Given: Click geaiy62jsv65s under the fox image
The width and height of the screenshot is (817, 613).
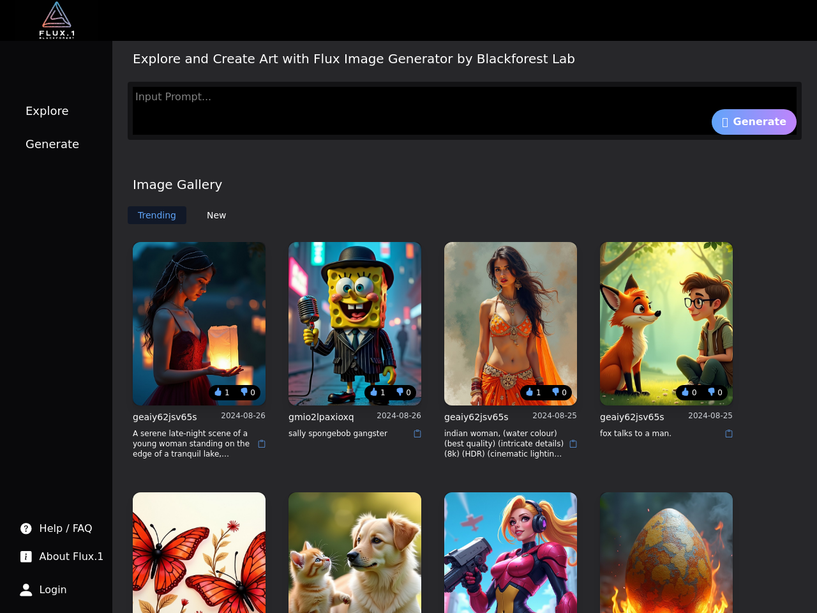Looking at the screenshot, I should tap(632, 417).
